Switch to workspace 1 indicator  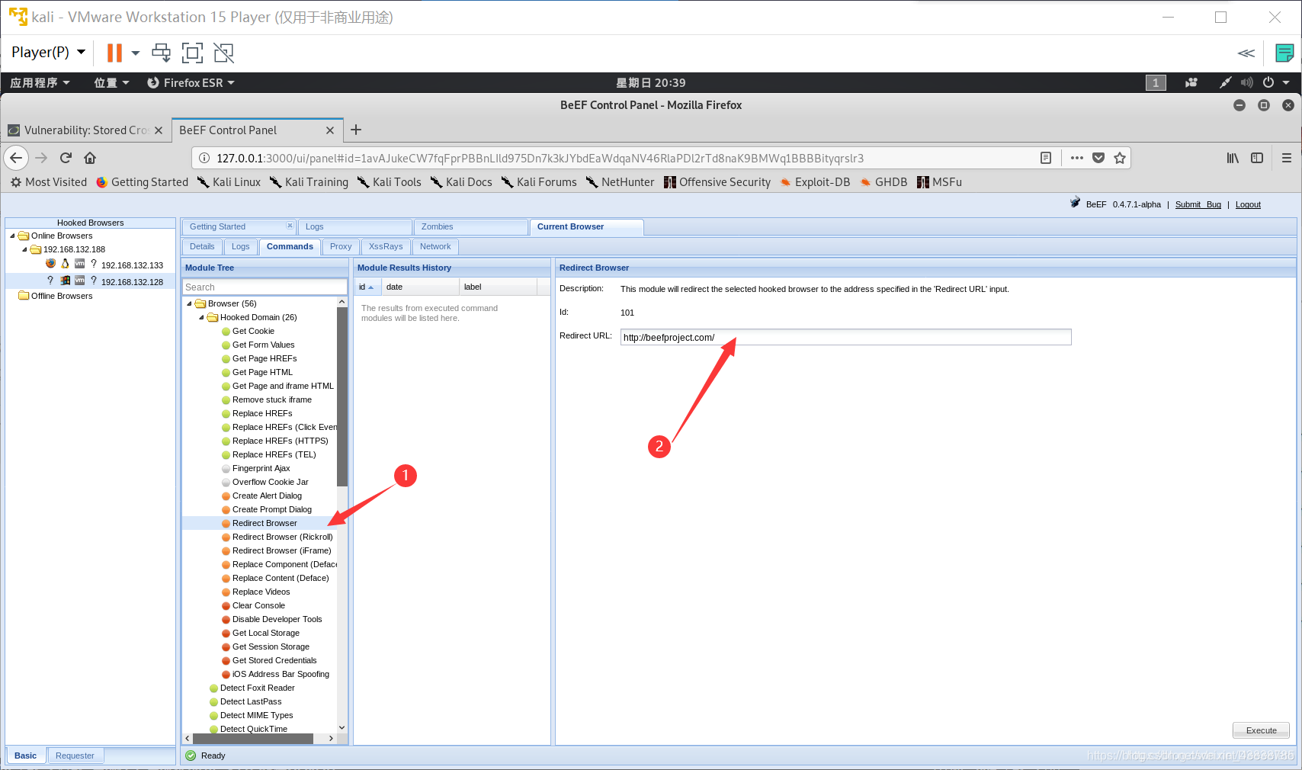pyautogui.click(x=1156, y=82)
